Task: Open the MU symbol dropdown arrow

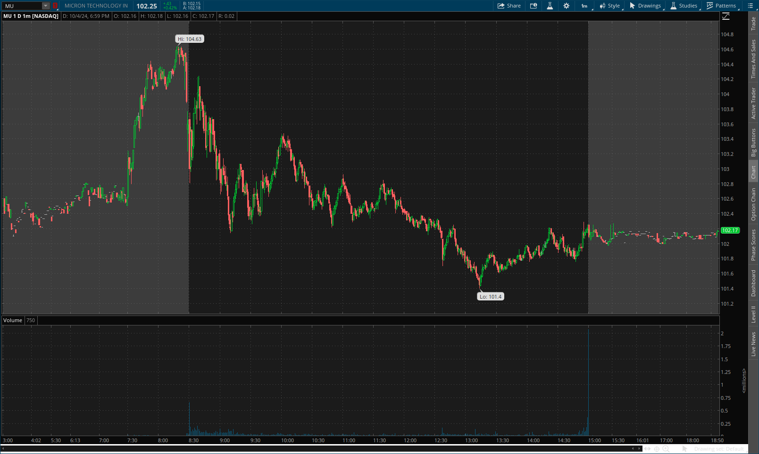Action: point(45,6)
